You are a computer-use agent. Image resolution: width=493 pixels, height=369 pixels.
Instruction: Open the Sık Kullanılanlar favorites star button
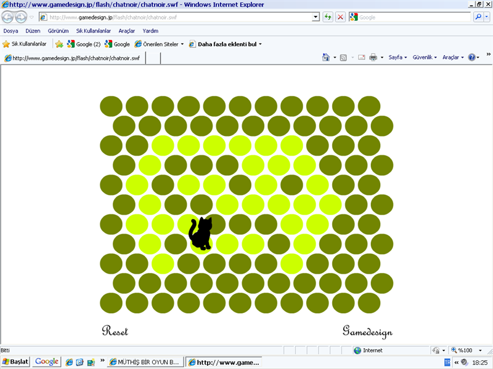pyautogui.click(x=25, y=44)
